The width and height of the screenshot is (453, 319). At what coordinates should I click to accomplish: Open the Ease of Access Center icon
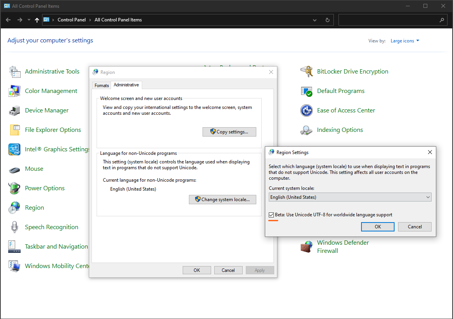click(307, 110)
